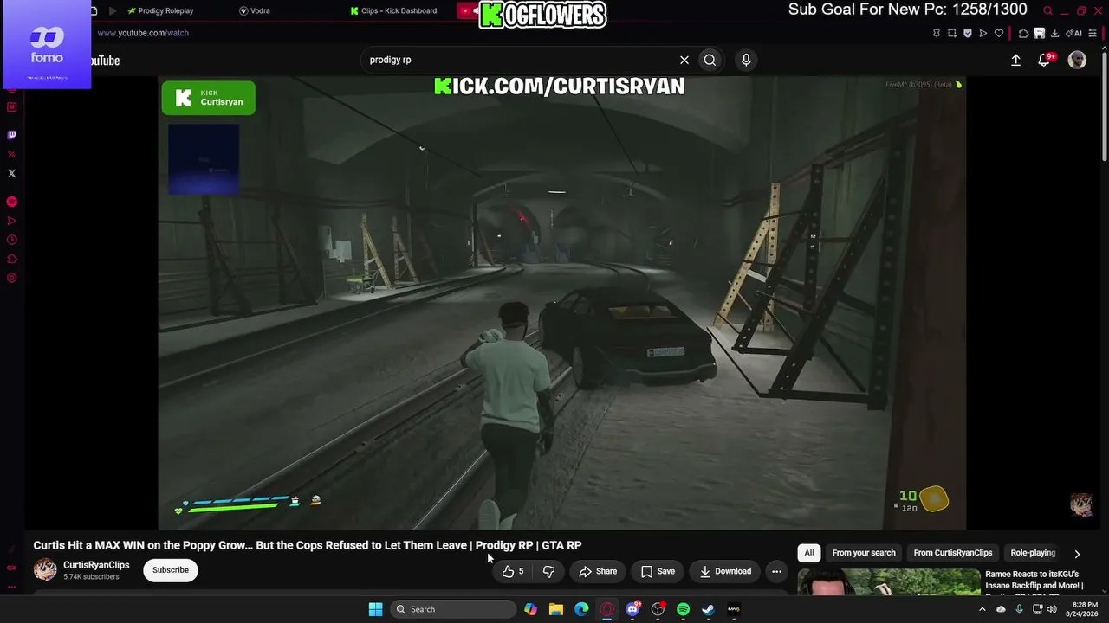This screenshot has width=1109, height=623.
Task: Show hidden system tray icons
Action: 982,609
